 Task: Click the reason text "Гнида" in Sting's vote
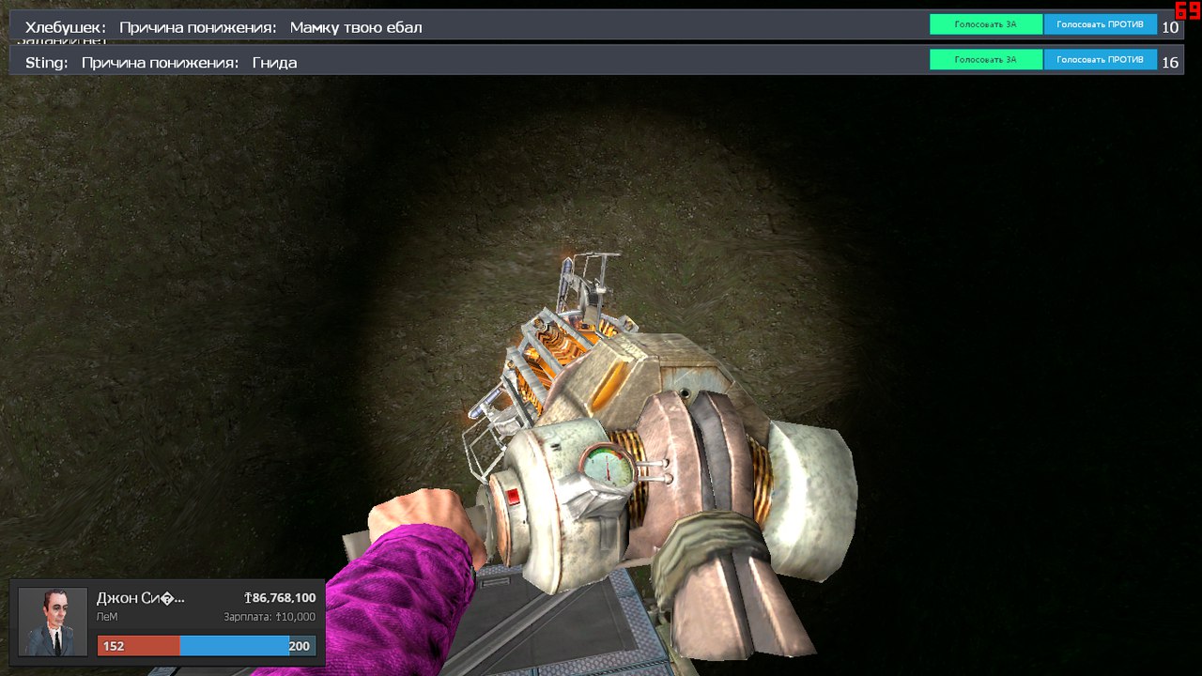(275, 63)
